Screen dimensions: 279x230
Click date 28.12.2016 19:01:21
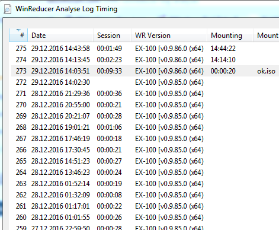click(x=60, y=127)
